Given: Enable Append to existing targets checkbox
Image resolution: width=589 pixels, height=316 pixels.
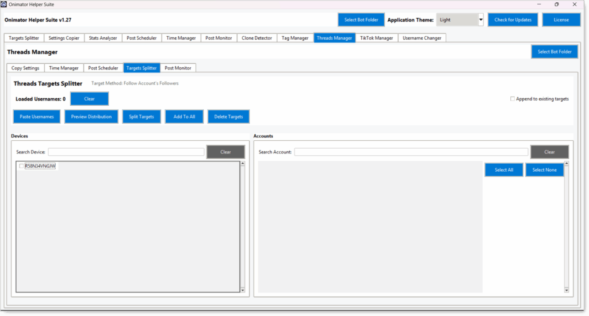Looking at the screenshot, I should click(x=512, y=99).
